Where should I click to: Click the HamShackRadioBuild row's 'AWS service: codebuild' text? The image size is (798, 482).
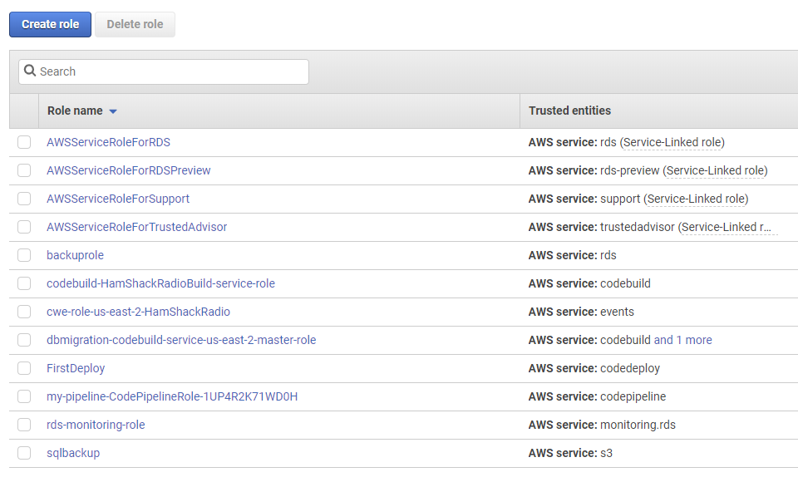(x=589, y=283)
